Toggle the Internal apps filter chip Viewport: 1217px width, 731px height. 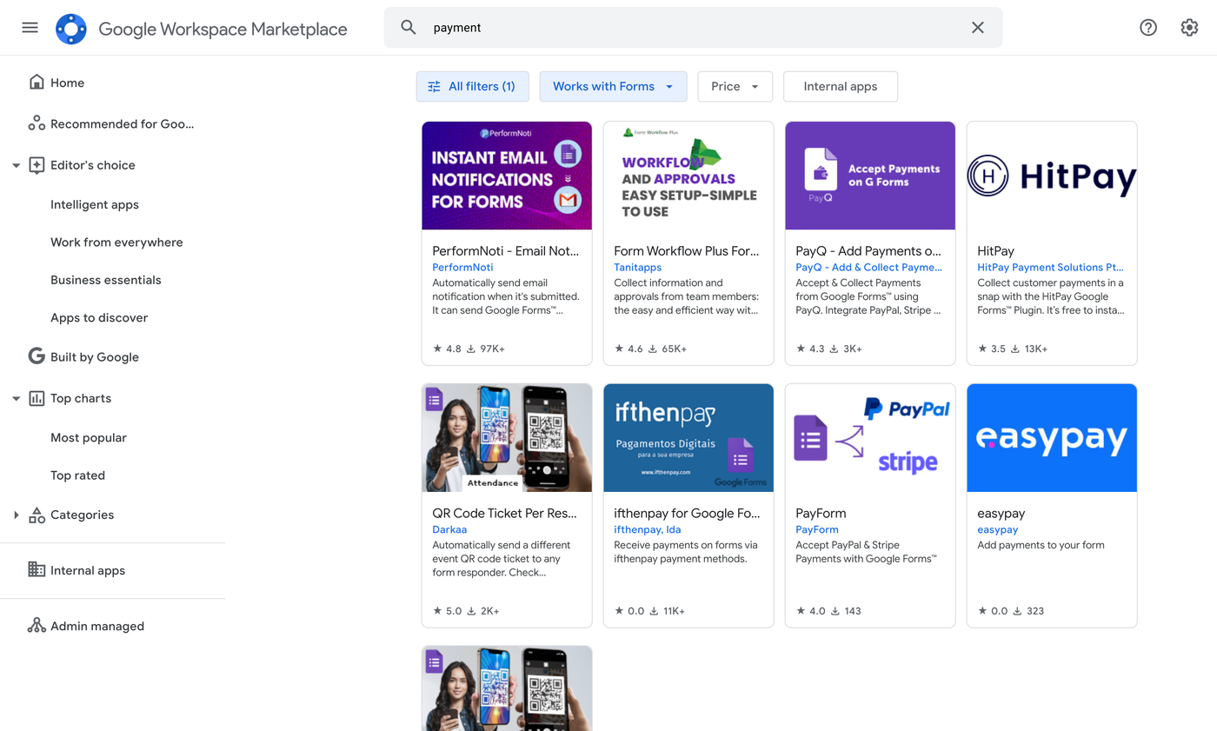point(840,87)
